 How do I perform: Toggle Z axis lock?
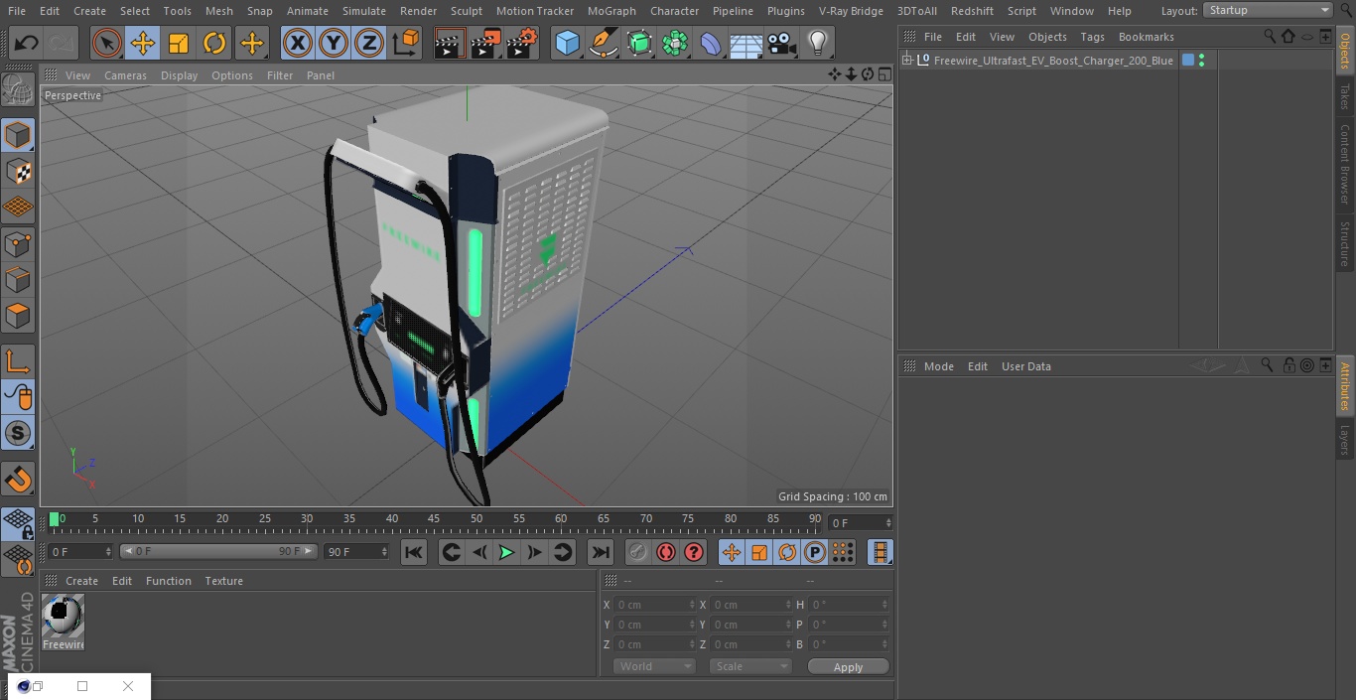point(369,43)
